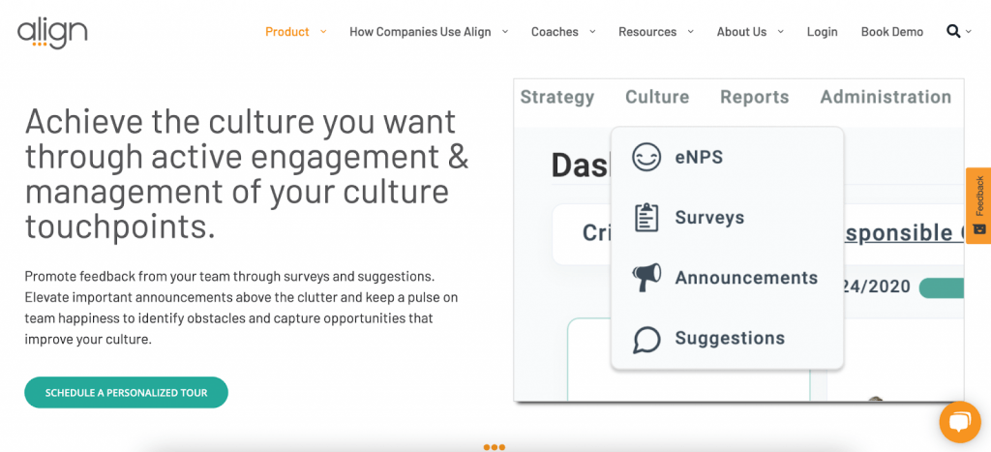This screenshot has height=452, width=991.
Task: Open the About Us nav item
Action: click(x=741, y=32)
